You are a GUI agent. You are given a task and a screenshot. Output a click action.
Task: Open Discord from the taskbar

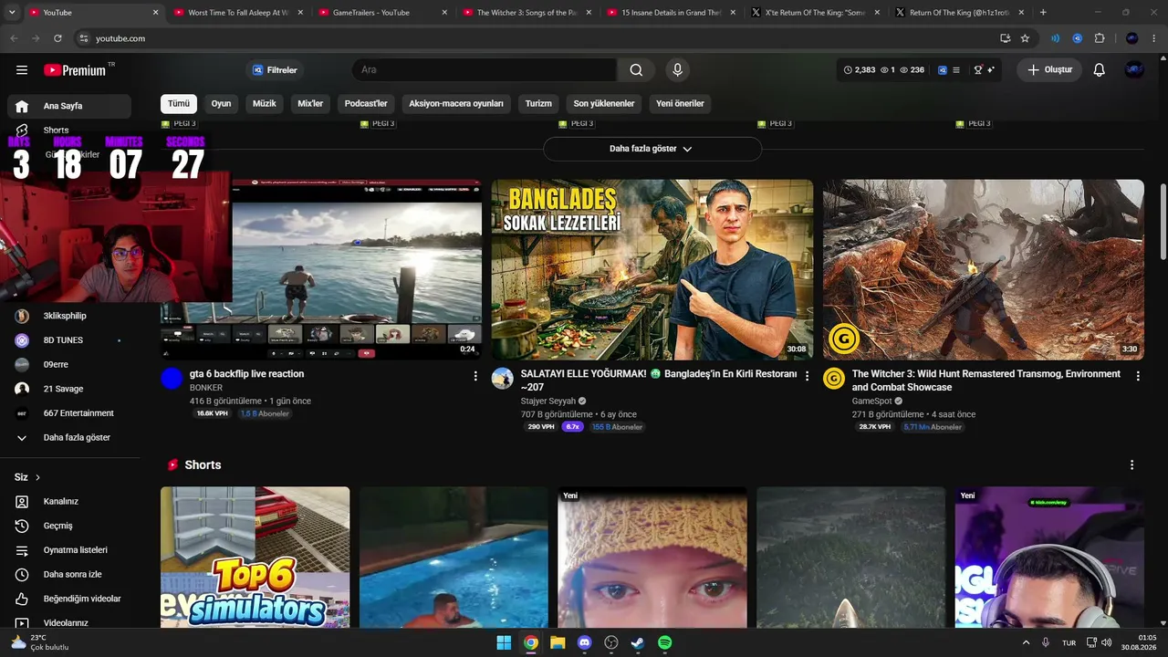click(x=584, y=642)
